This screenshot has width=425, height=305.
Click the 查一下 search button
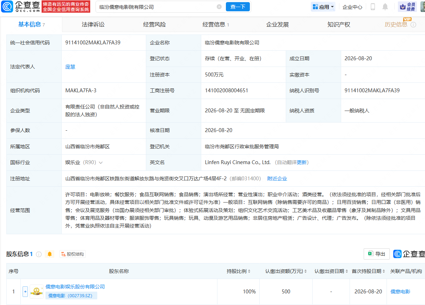[x=238, y=7]
